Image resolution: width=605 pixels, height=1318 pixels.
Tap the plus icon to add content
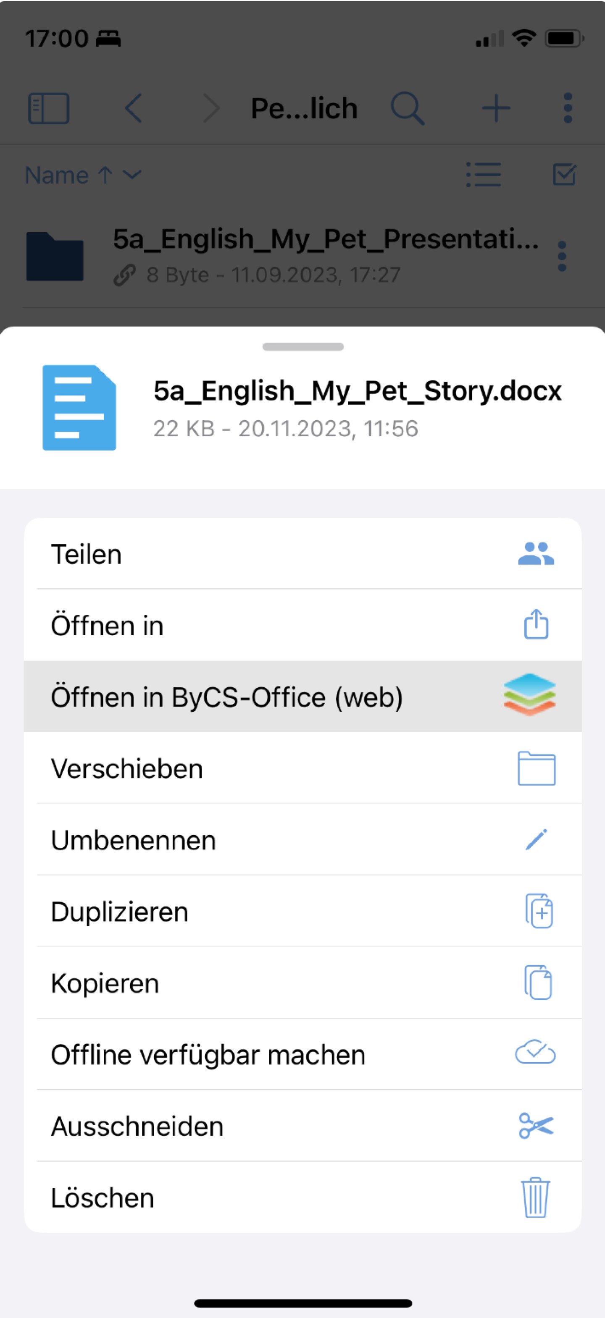(495, 107)
